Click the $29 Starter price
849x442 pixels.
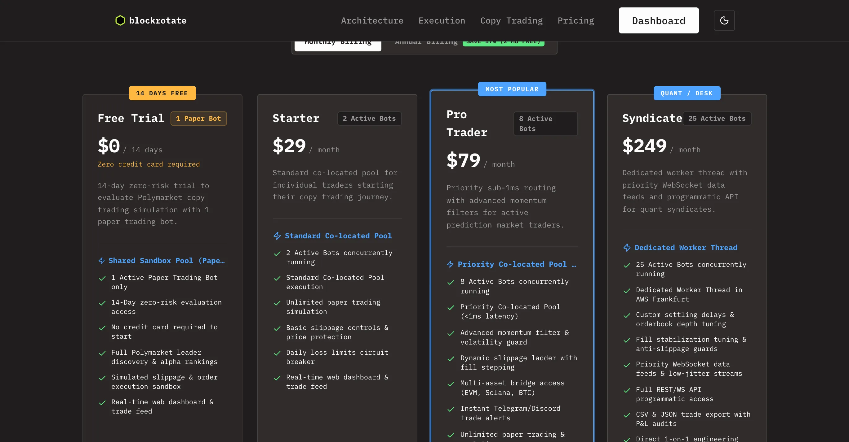(x=289, y=146)
